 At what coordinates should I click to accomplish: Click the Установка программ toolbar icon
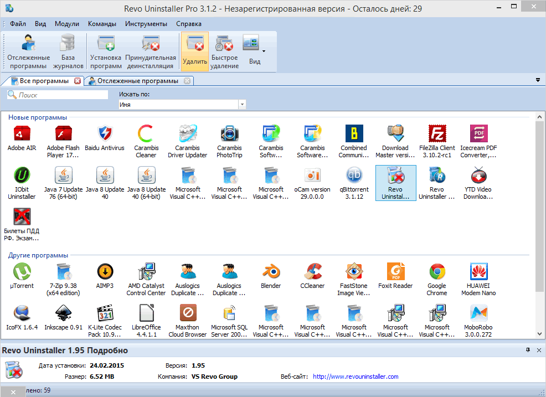[106, 51]
